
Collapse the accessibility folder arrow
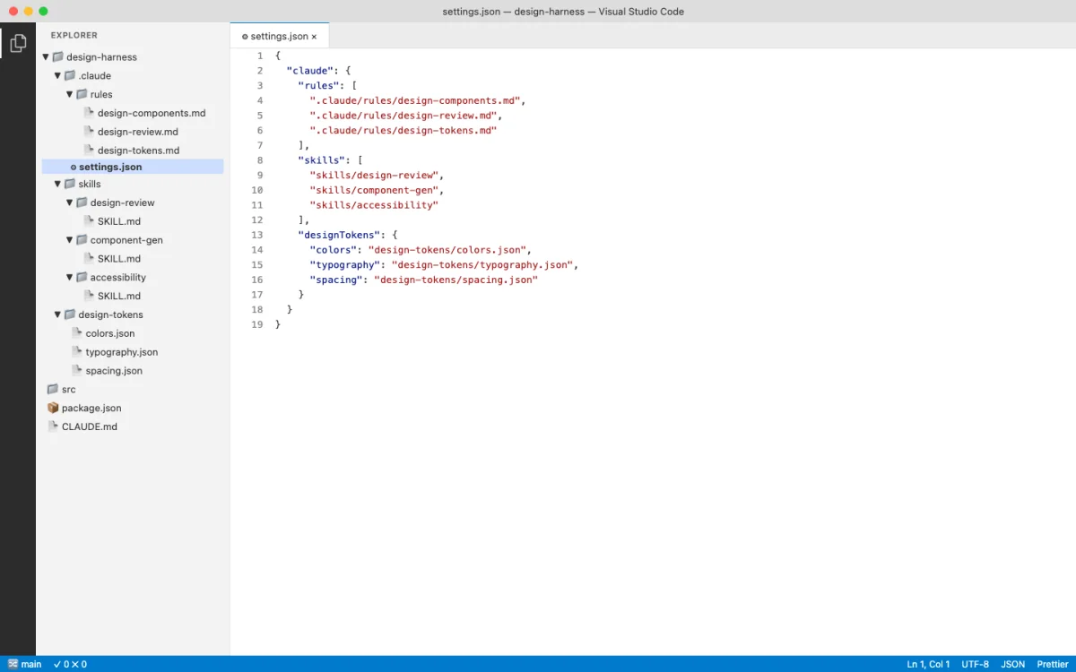69,278
